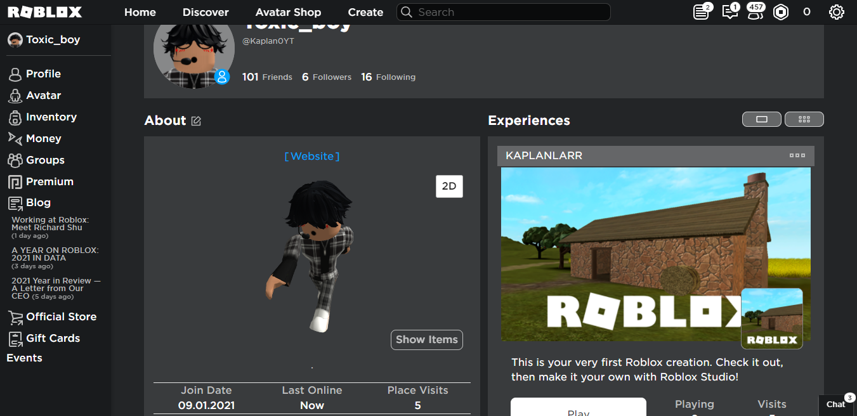Click the blue friend status badge on the avatar

pyautogui.click(x=221, y=77)
